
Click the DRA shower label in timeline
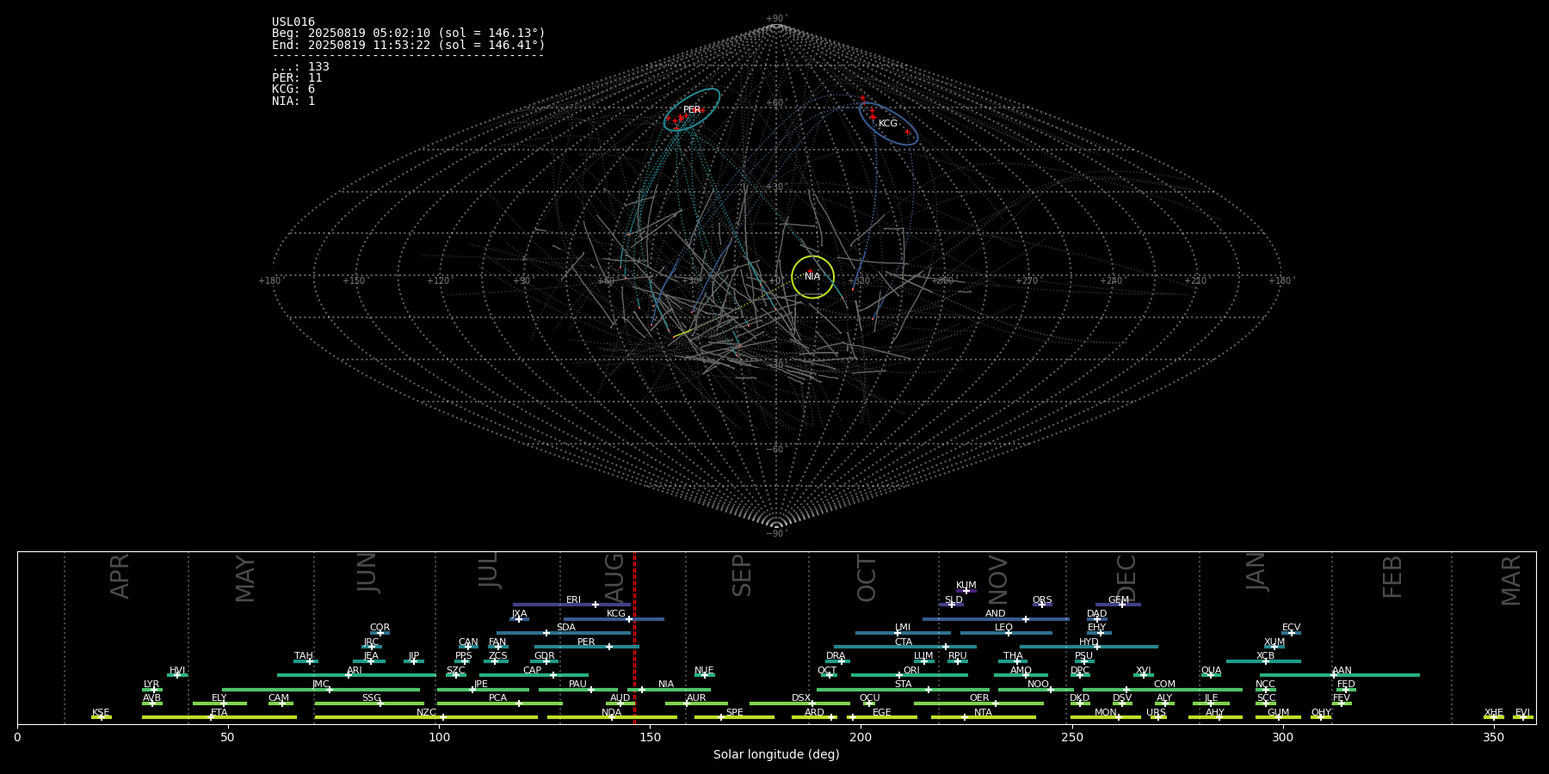pyautogui.click(x=836, y=656)
